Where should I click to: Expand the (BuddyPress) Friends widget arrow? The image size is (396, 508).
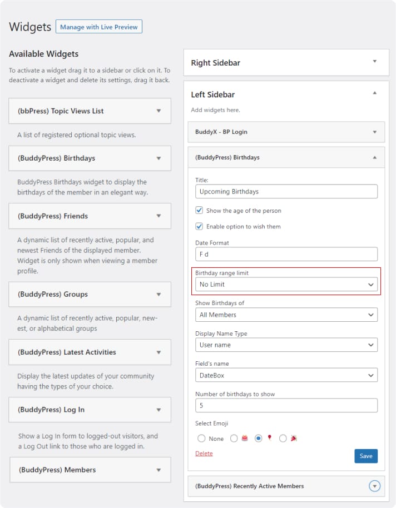click(159, 216)
